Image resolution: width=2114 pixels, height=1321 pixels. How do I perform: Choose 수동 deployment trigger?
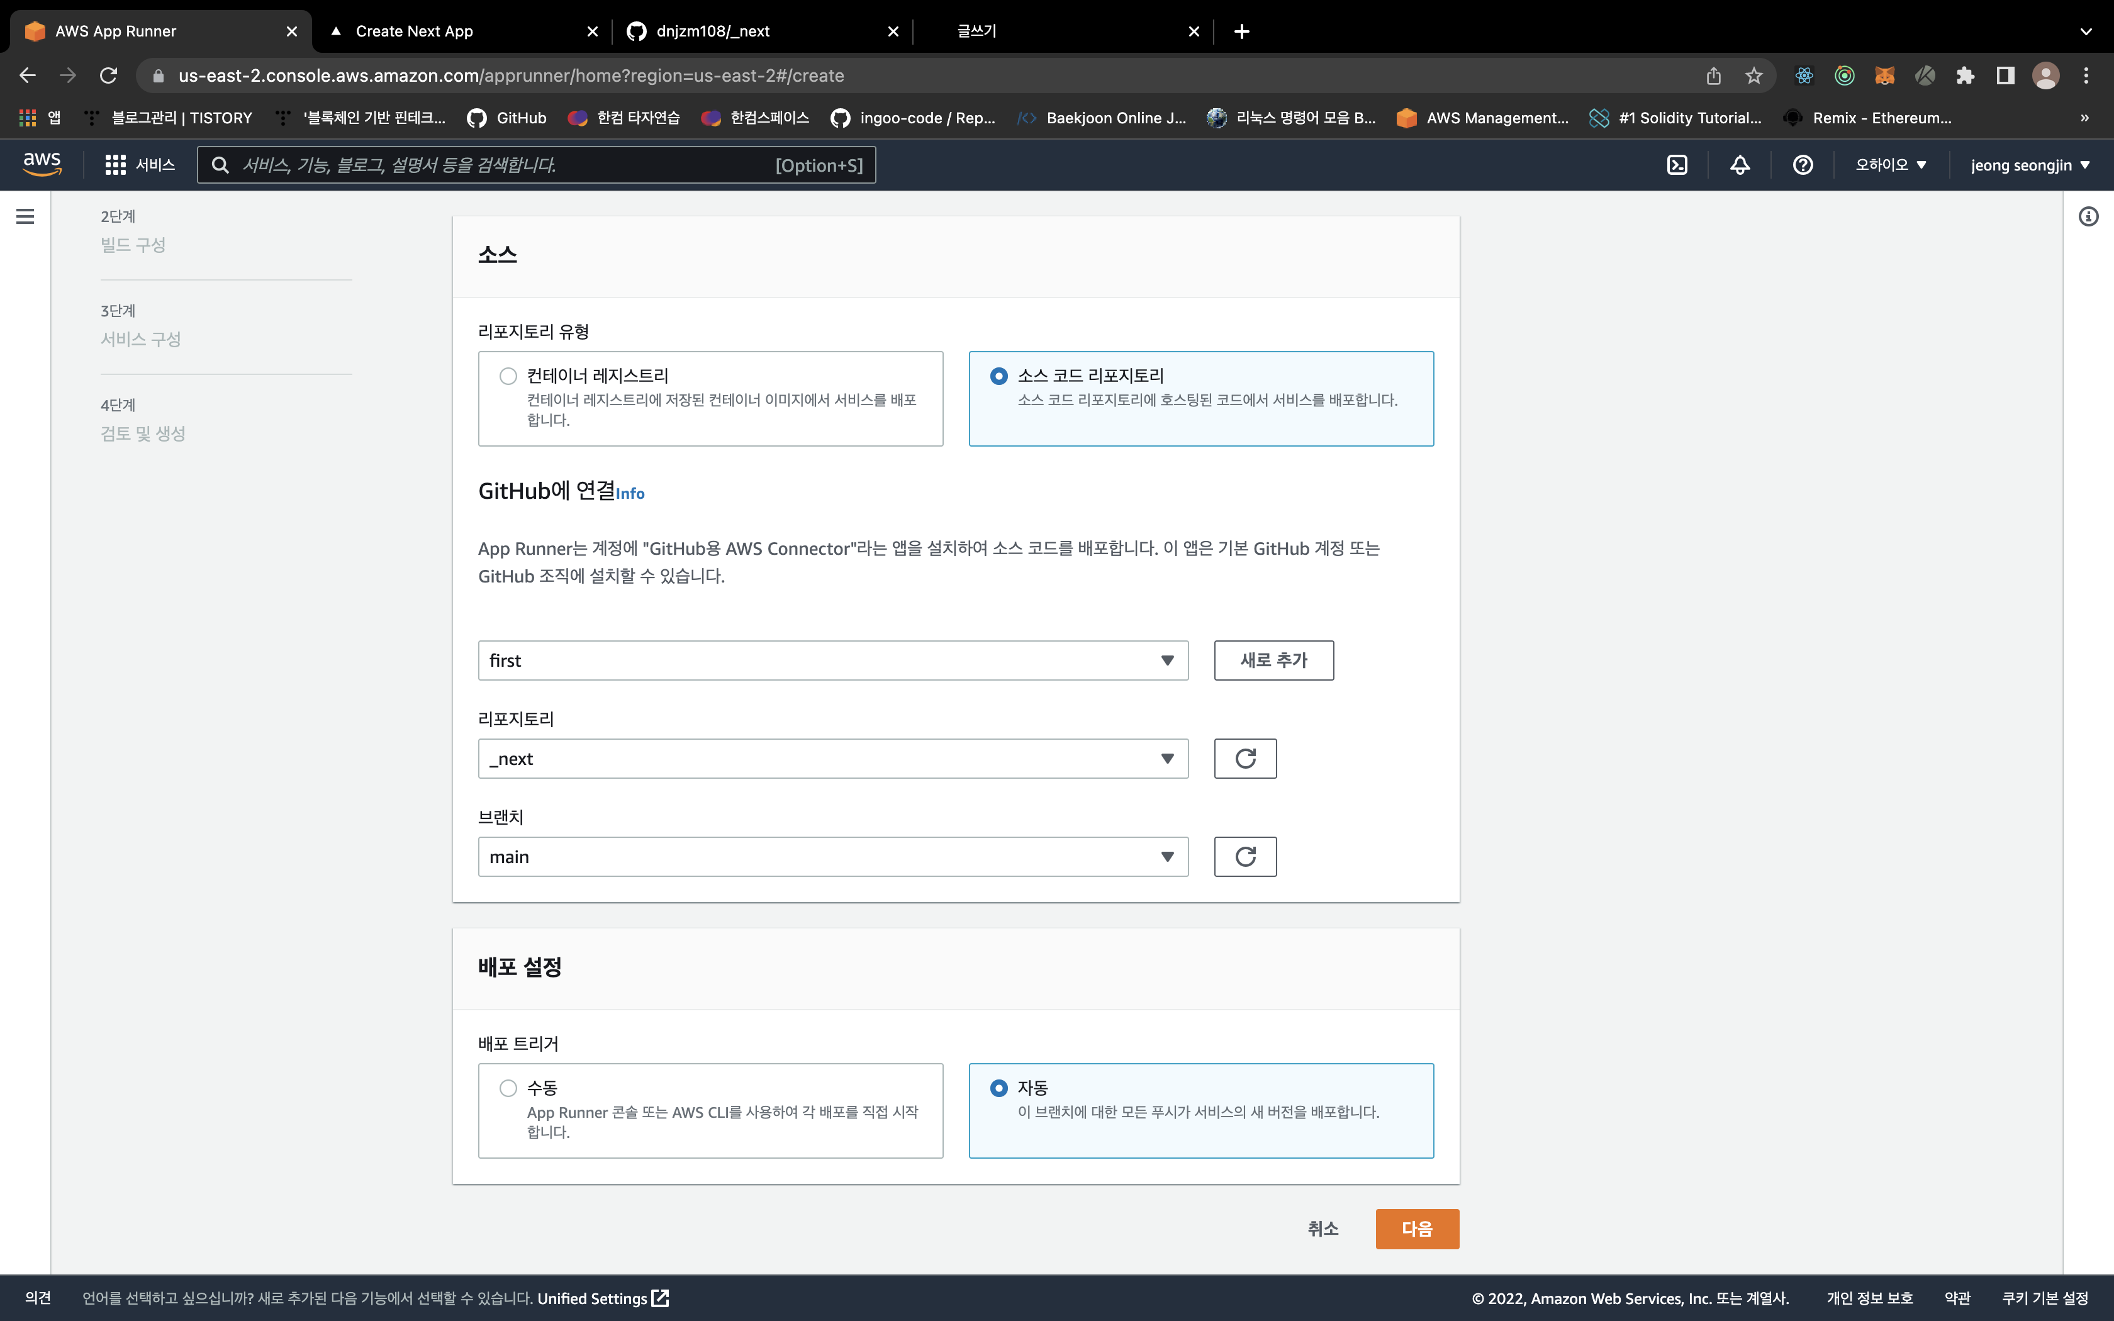[x=508, y=1089]
